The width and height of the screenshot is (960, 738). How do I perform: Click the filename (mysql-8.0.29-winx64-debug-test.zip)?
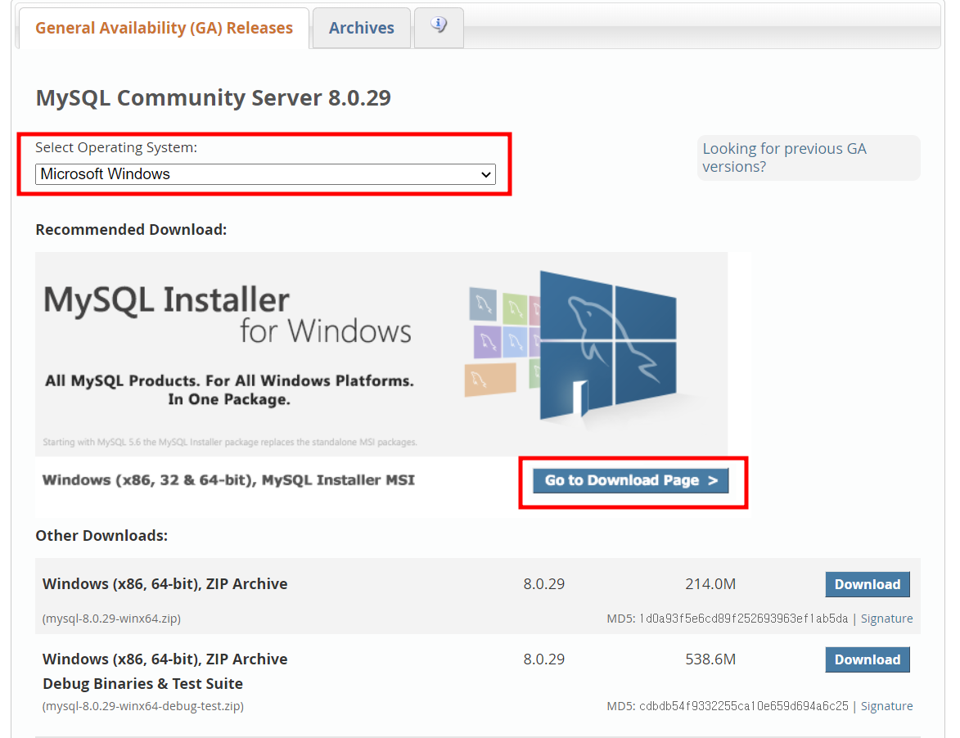tap(142, 706)
